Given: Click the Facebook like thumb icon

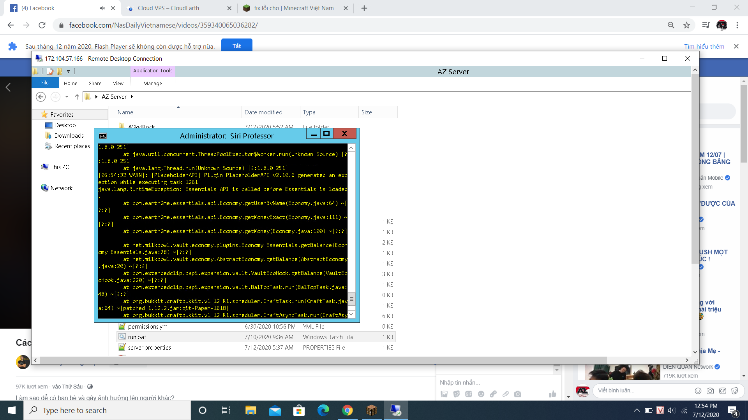Looking at the screenshot, I should coord(552,394).
